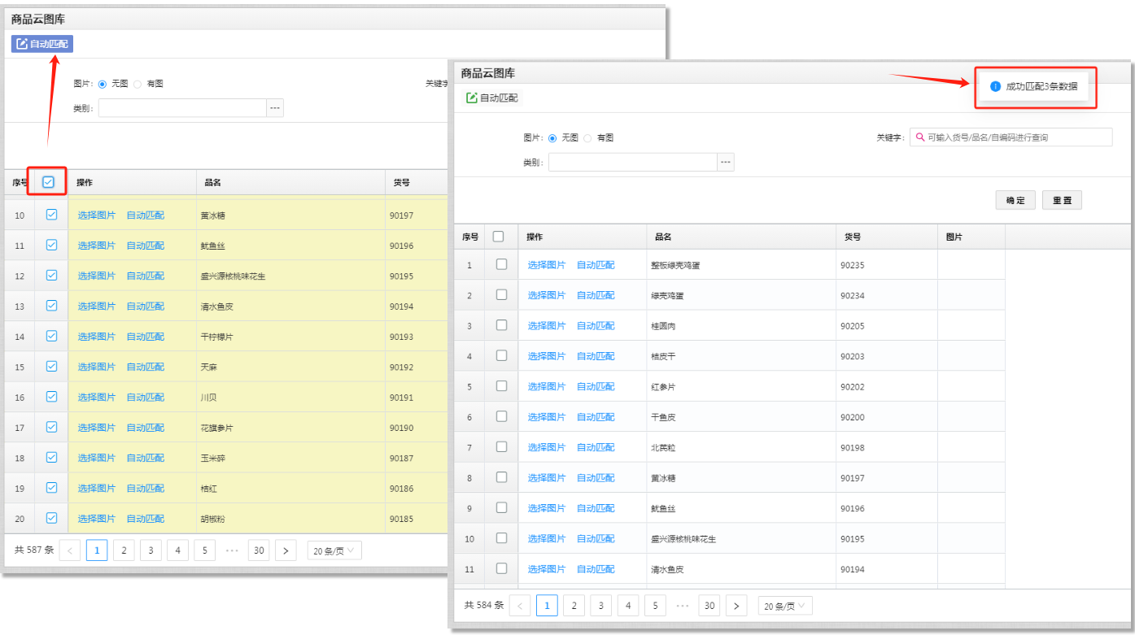Screen dimensions: 1135x635
Task: Open 20条/页 page size dropdown in left window
Action: click(334, 550)
